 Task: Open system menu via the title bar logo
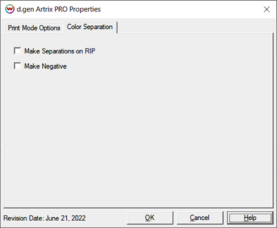(x=10, y=9)
